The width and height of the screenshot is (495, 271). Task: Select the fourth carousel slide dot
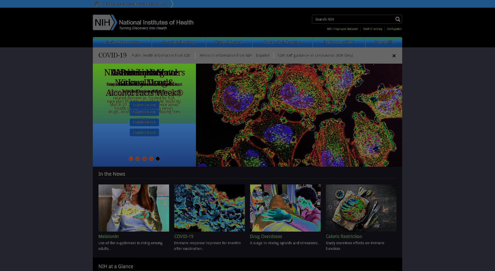pyautogui.click(x=151, y=159)
